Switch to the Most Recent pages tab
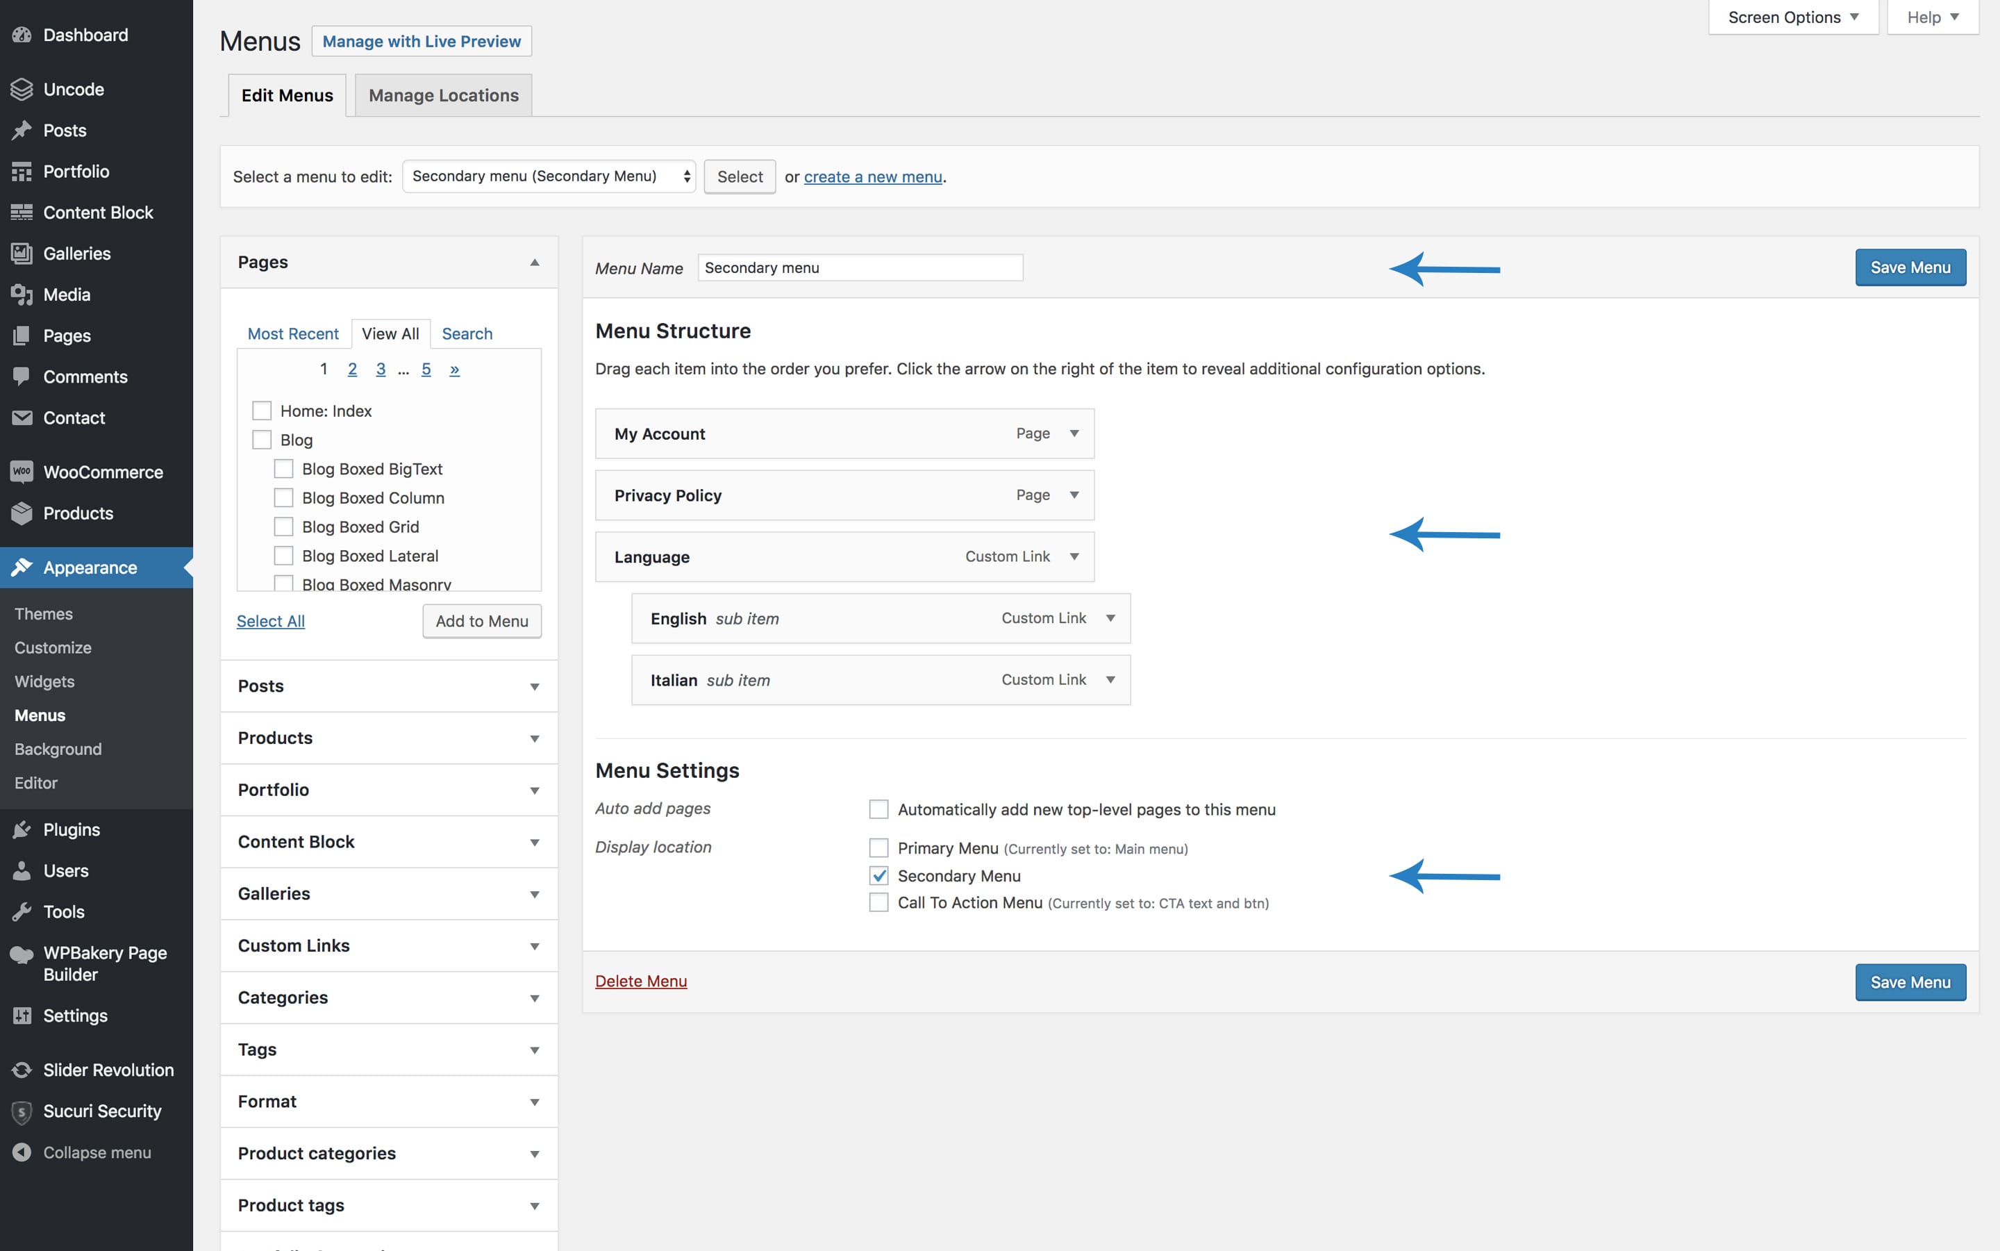 [x=293, y=333]
